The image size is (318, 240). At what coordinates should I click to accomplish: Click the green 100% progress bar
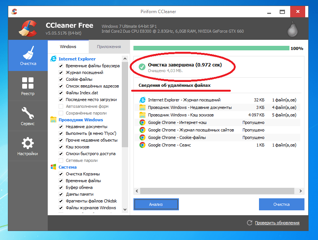pyautogui.click(x=211, y=48)
